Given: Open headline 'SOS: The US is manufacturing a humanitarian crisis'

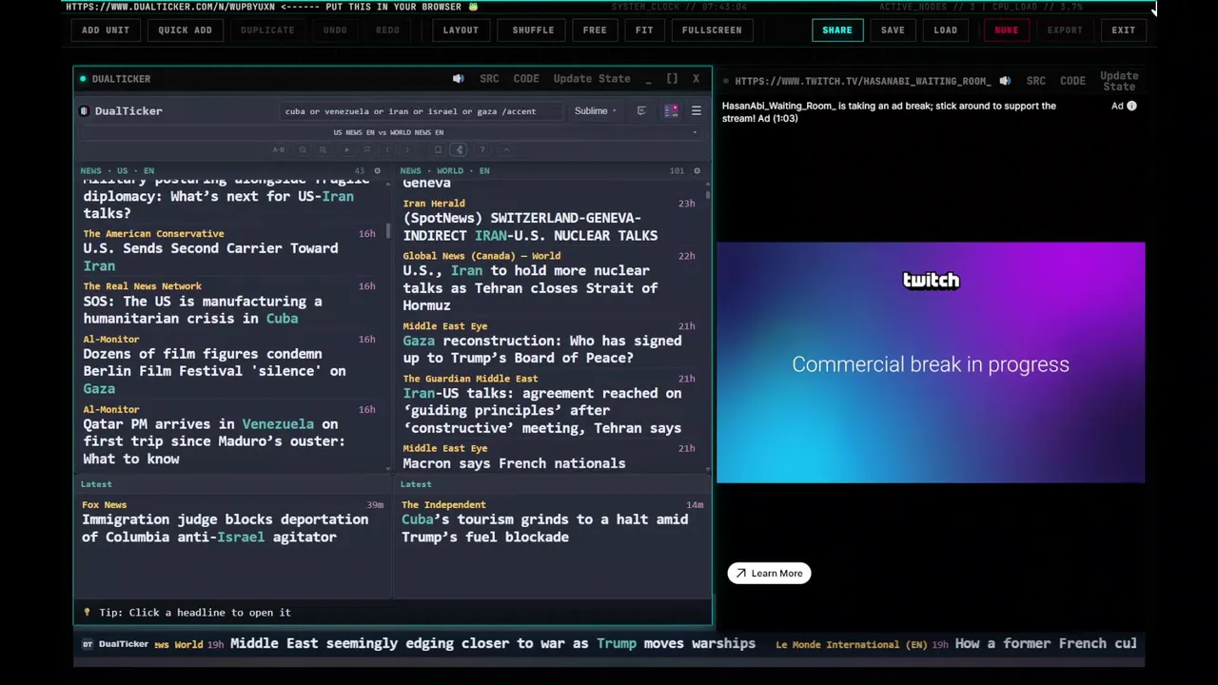Looking at the screenshot, I should (202, 310).
